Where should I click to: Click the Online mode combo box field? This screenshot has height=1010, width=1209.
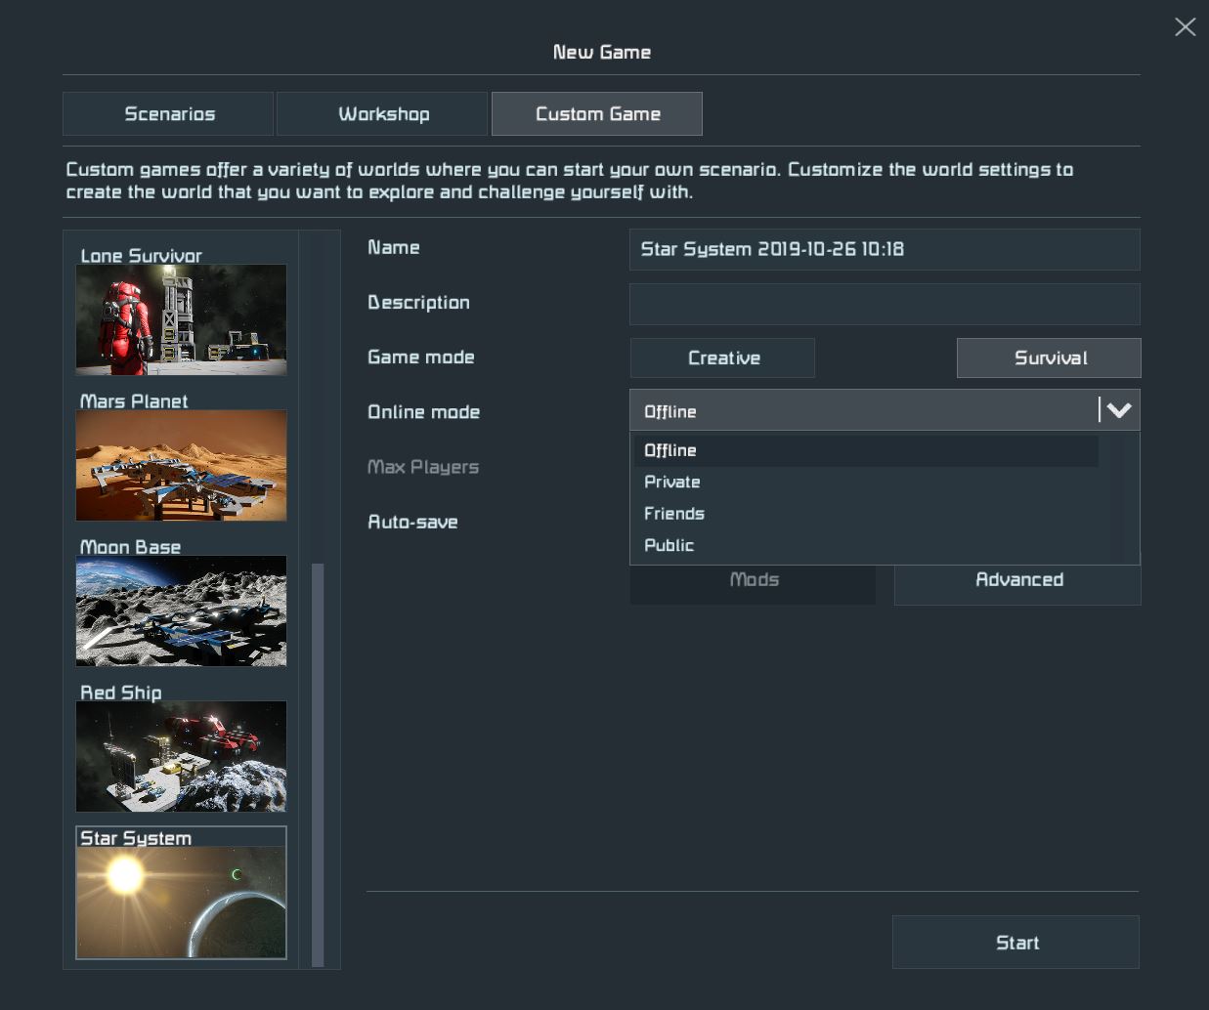pyautogui.click(x=885, y=410)
